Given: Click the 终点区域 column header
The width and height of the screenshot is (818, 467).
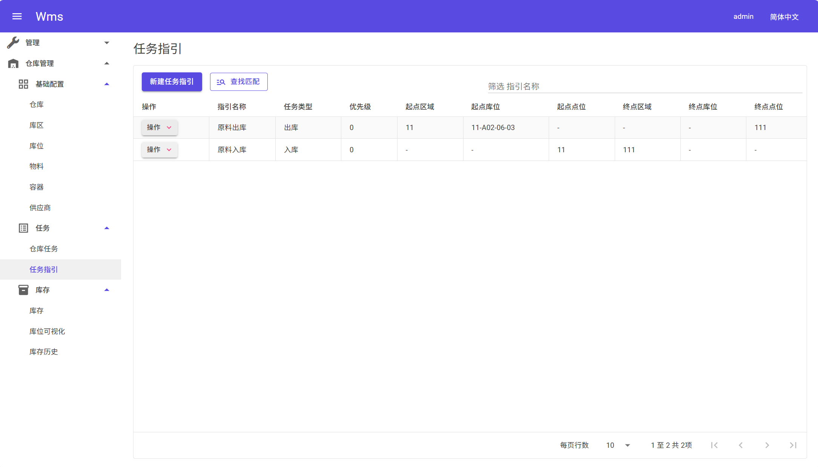Looking at the screenshot, I should (x=637, y=107).
